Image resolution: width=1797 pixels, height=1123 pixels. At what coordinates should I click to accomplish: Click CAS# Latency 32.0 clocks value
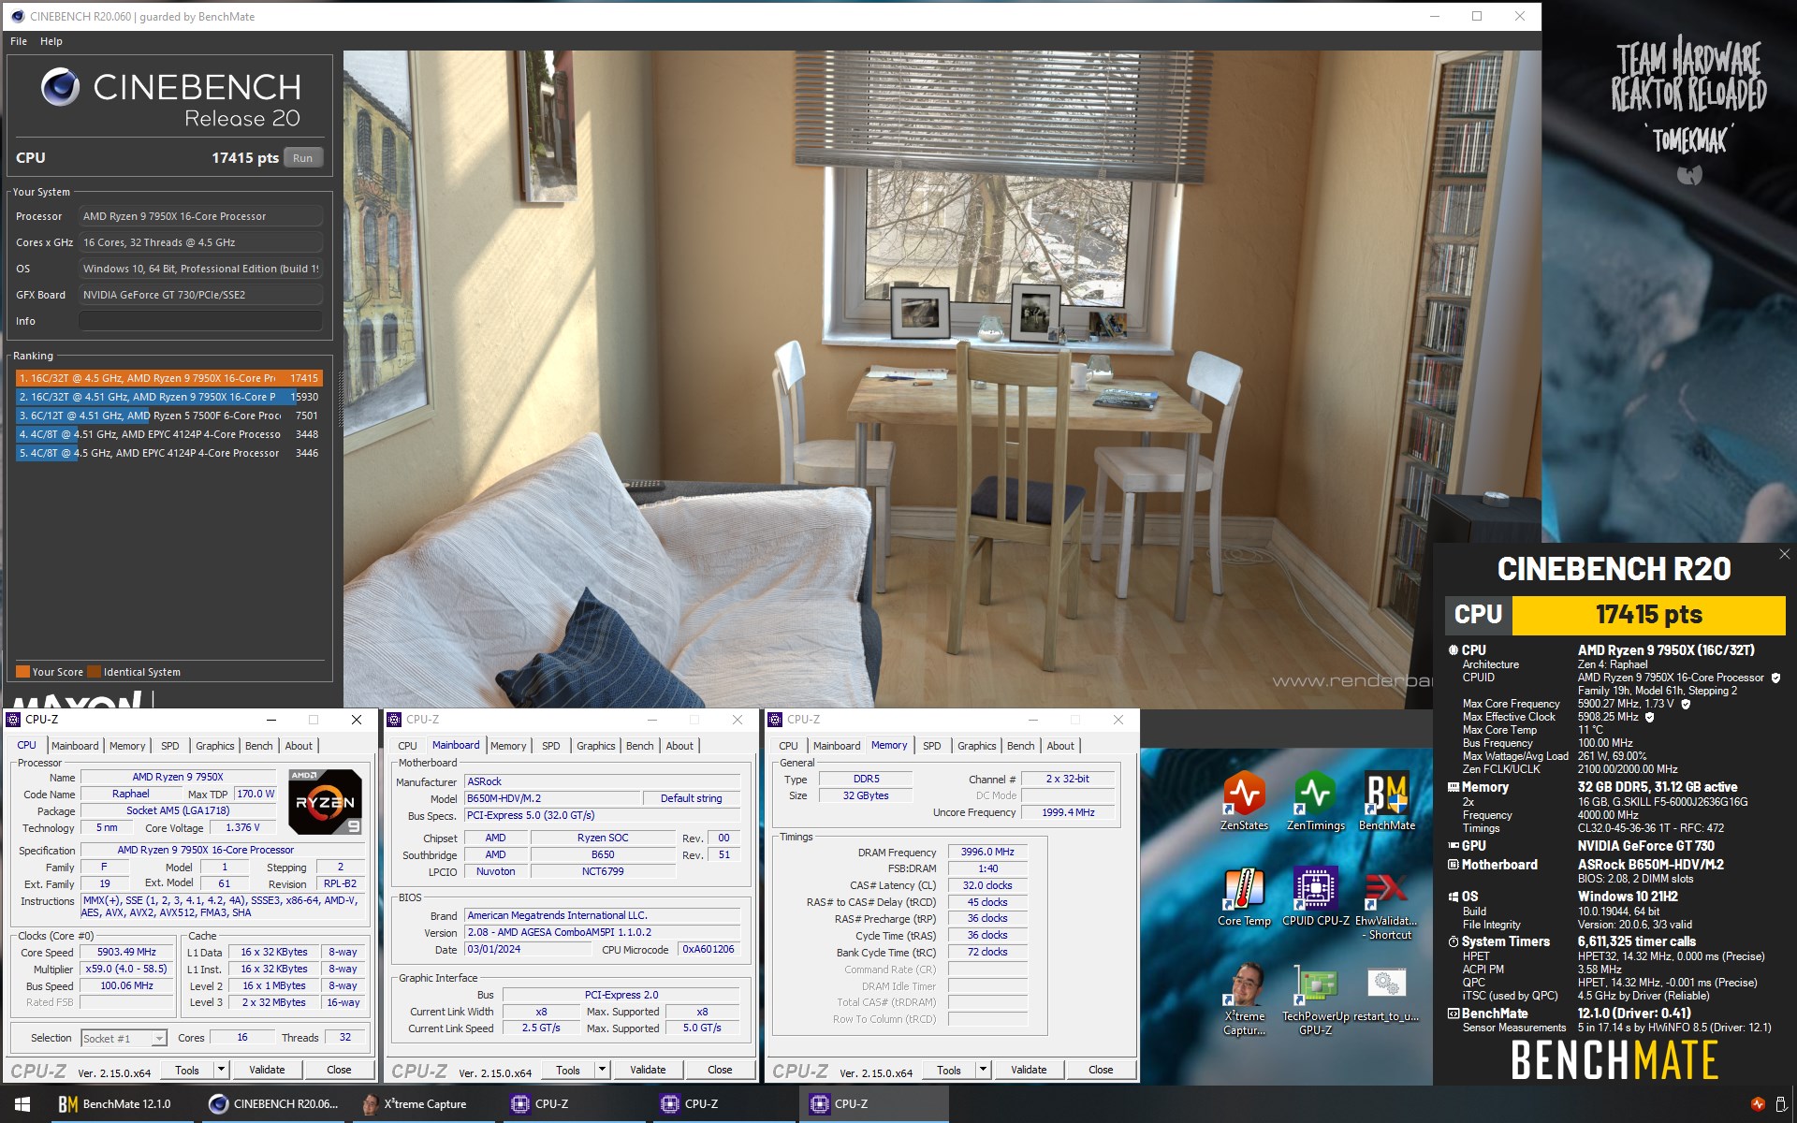[988, 885]
